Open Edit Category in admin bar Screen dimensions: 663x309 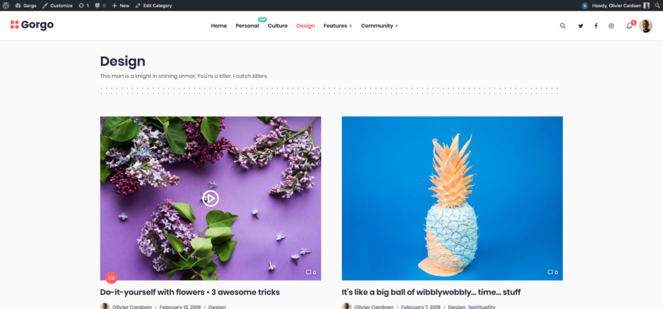click(x=153, y=5)
